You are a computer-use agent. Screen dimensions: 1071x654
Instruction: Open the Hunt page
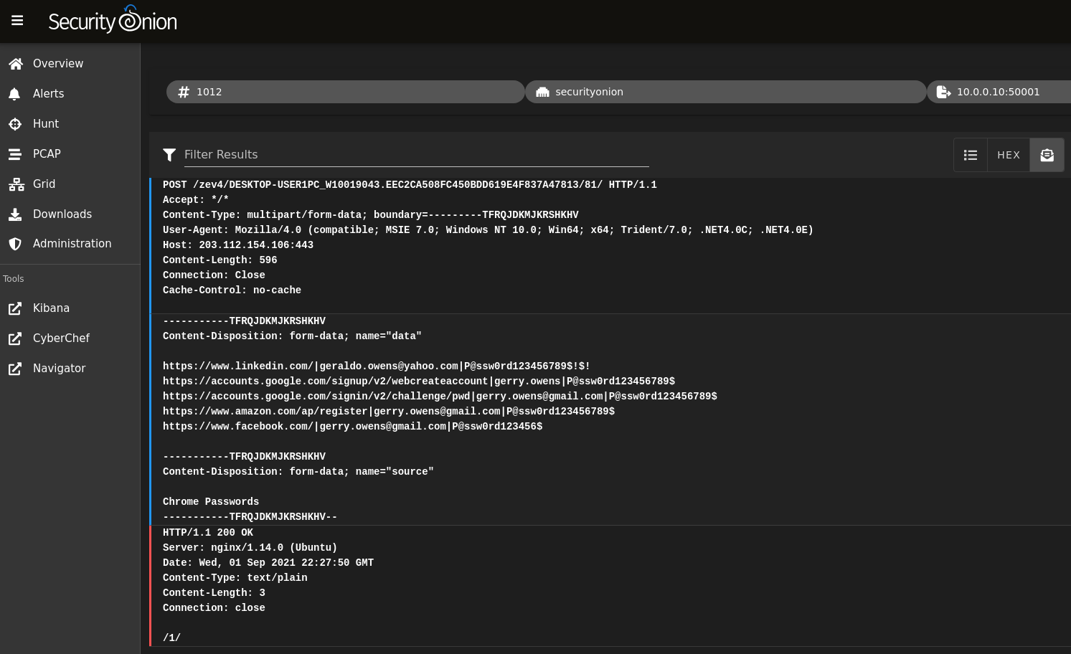tap(70, 124)
